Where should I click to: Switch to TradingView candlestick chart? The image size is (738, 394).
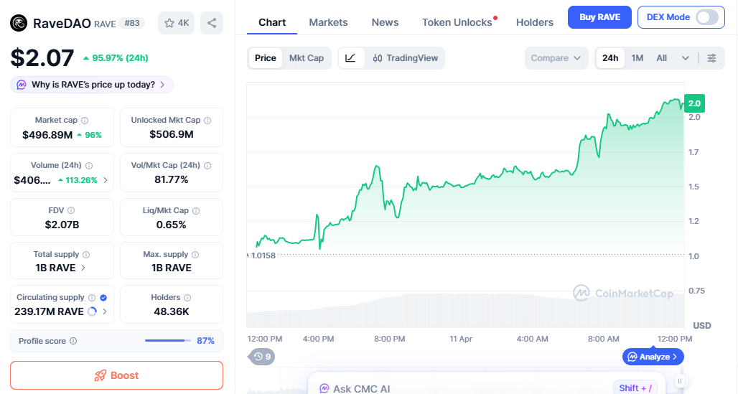pos(405,58)
